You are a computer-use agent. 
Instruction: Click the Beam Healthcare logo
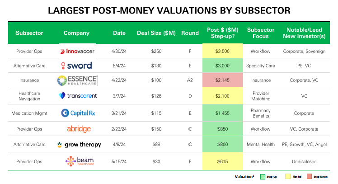(76, 161)
